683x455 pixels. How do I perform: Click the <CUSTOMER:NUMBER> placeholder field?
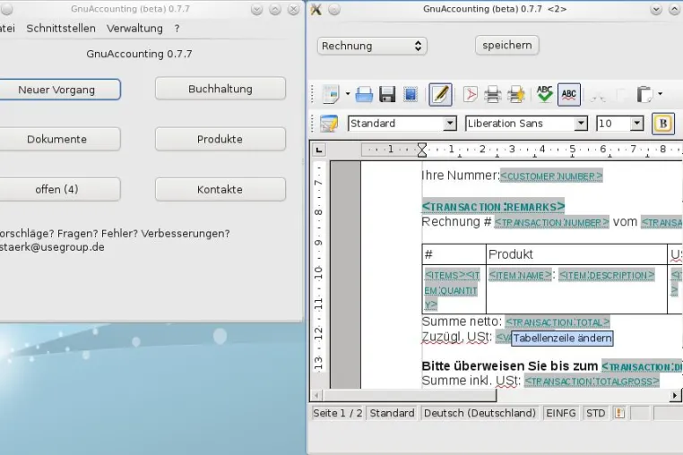[x=551, y=176]
